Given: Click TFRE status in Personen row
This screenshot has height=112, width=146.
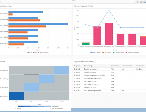Looking at the screenshot, I should pyautogui.click(x=112, y=91).
